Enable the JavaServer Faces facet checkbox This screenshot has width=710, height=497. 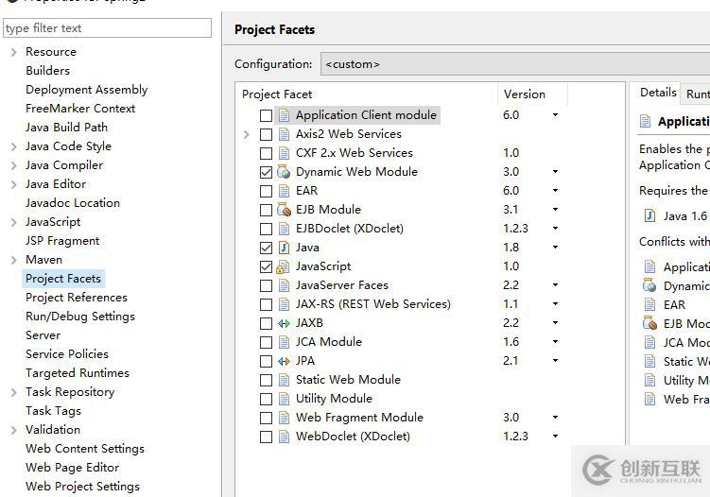[x=266, y=285]
